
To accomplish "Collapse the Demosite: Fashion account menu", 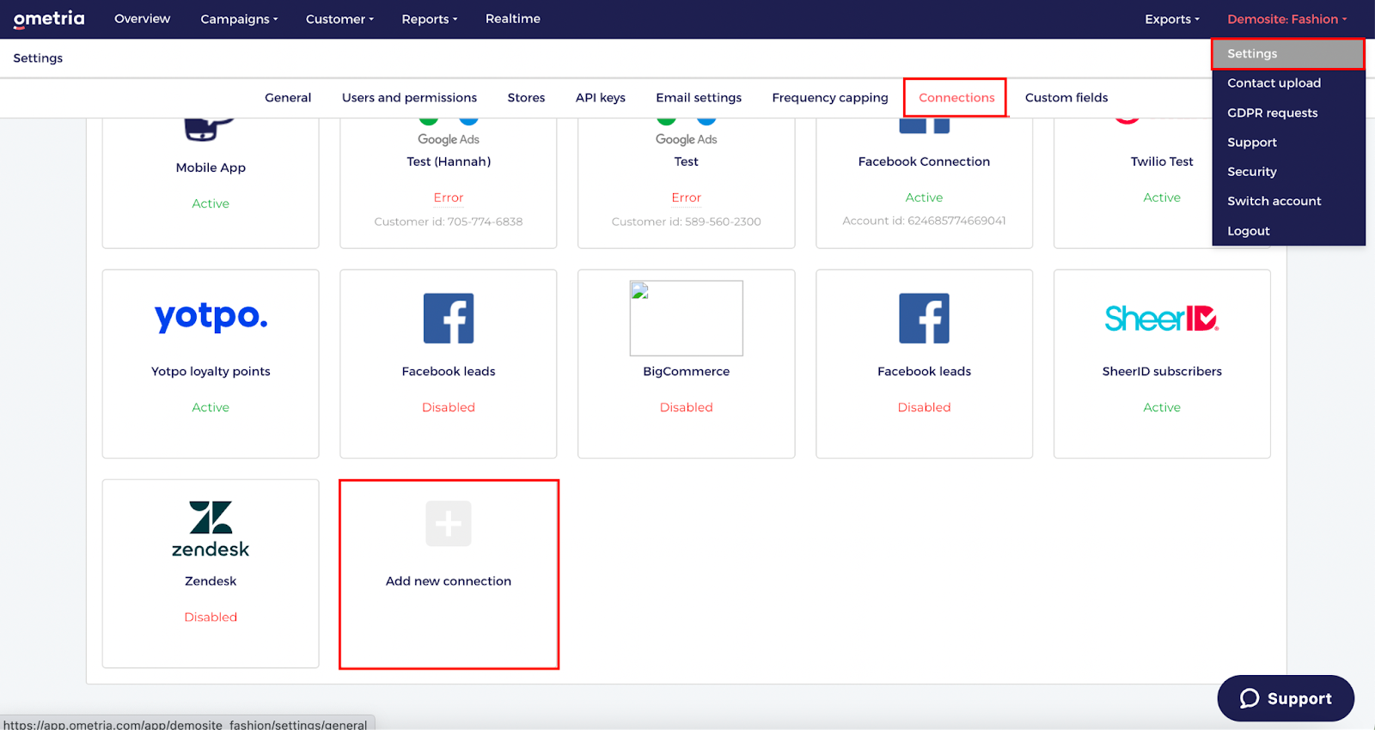I will pyautogui.click(x=1287, y=19).
